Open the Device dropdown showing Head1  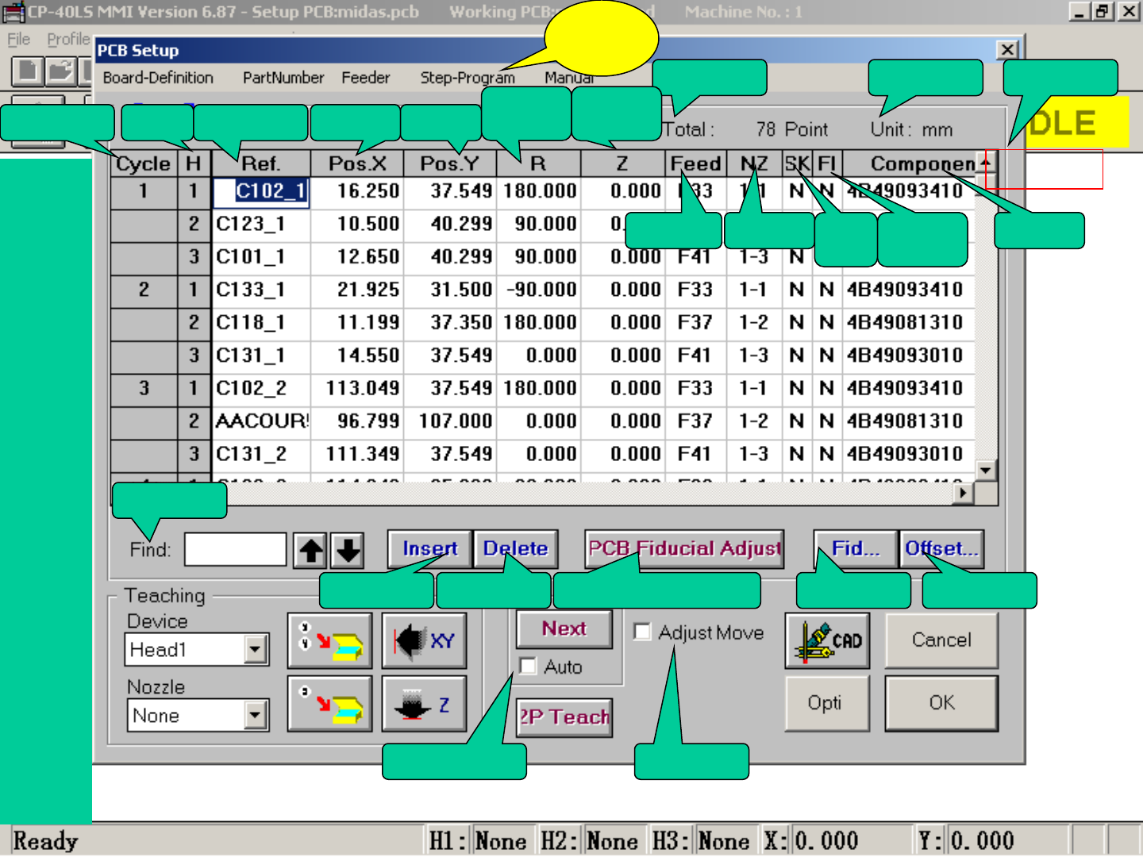(254, 650)
